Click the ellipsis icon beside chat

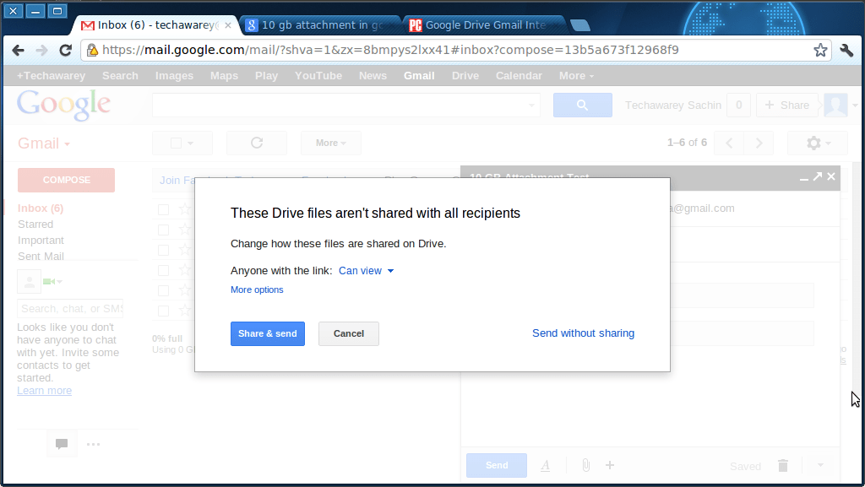[x=93, y=444]
